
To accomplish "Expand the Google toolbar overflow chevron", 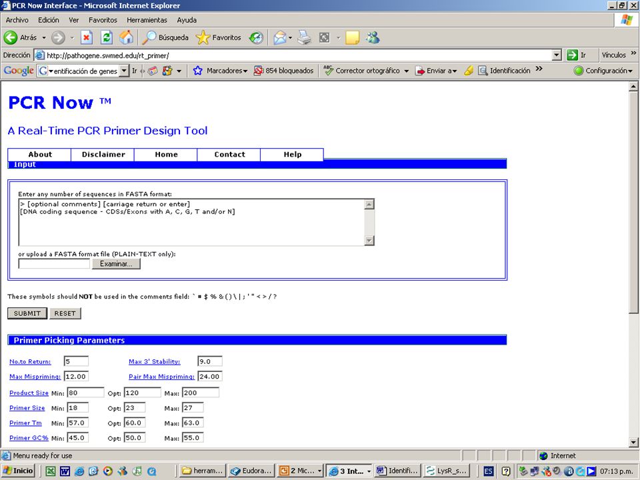I will [539, 69].
